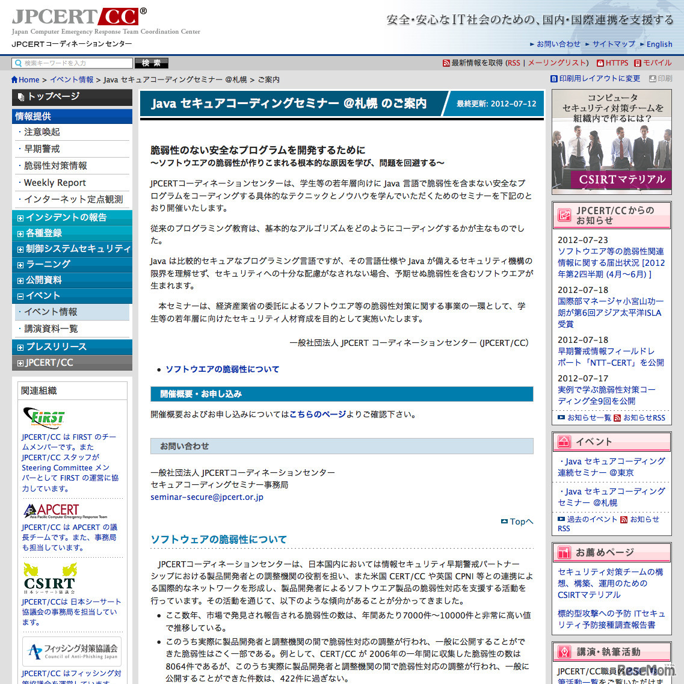Image resolution: width=684 pixels, height=684 pixels.
Task: Click the JPCERT/CCからのお知らせ header icon
Action: (x=564, y=215)
